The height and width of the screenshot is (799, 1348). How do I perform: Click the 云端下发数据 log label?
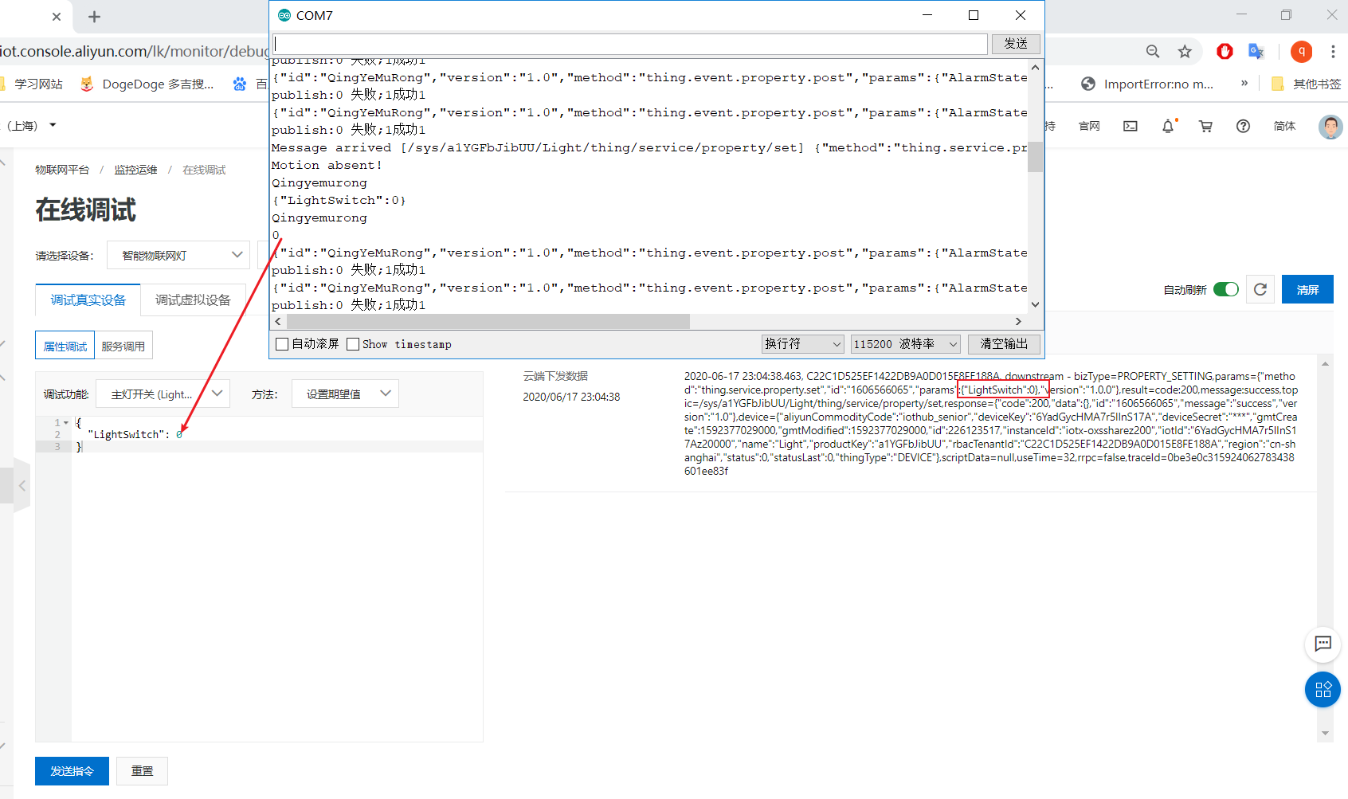tap(555, 376)
